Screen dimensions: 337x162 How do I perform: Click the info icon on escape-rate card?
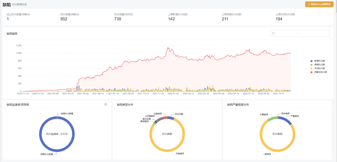click(x=106, y=104)
